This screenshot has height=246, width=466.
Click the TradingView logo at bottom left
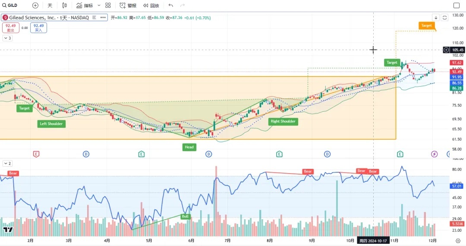click(x=8, y=230)
